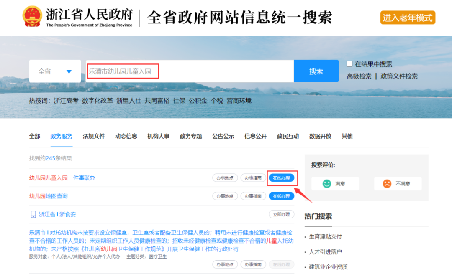Click the hot search term 浙江高考
The width and height of the screenshot is (452, 274).
pyautogui.click(x=66, y=101)
